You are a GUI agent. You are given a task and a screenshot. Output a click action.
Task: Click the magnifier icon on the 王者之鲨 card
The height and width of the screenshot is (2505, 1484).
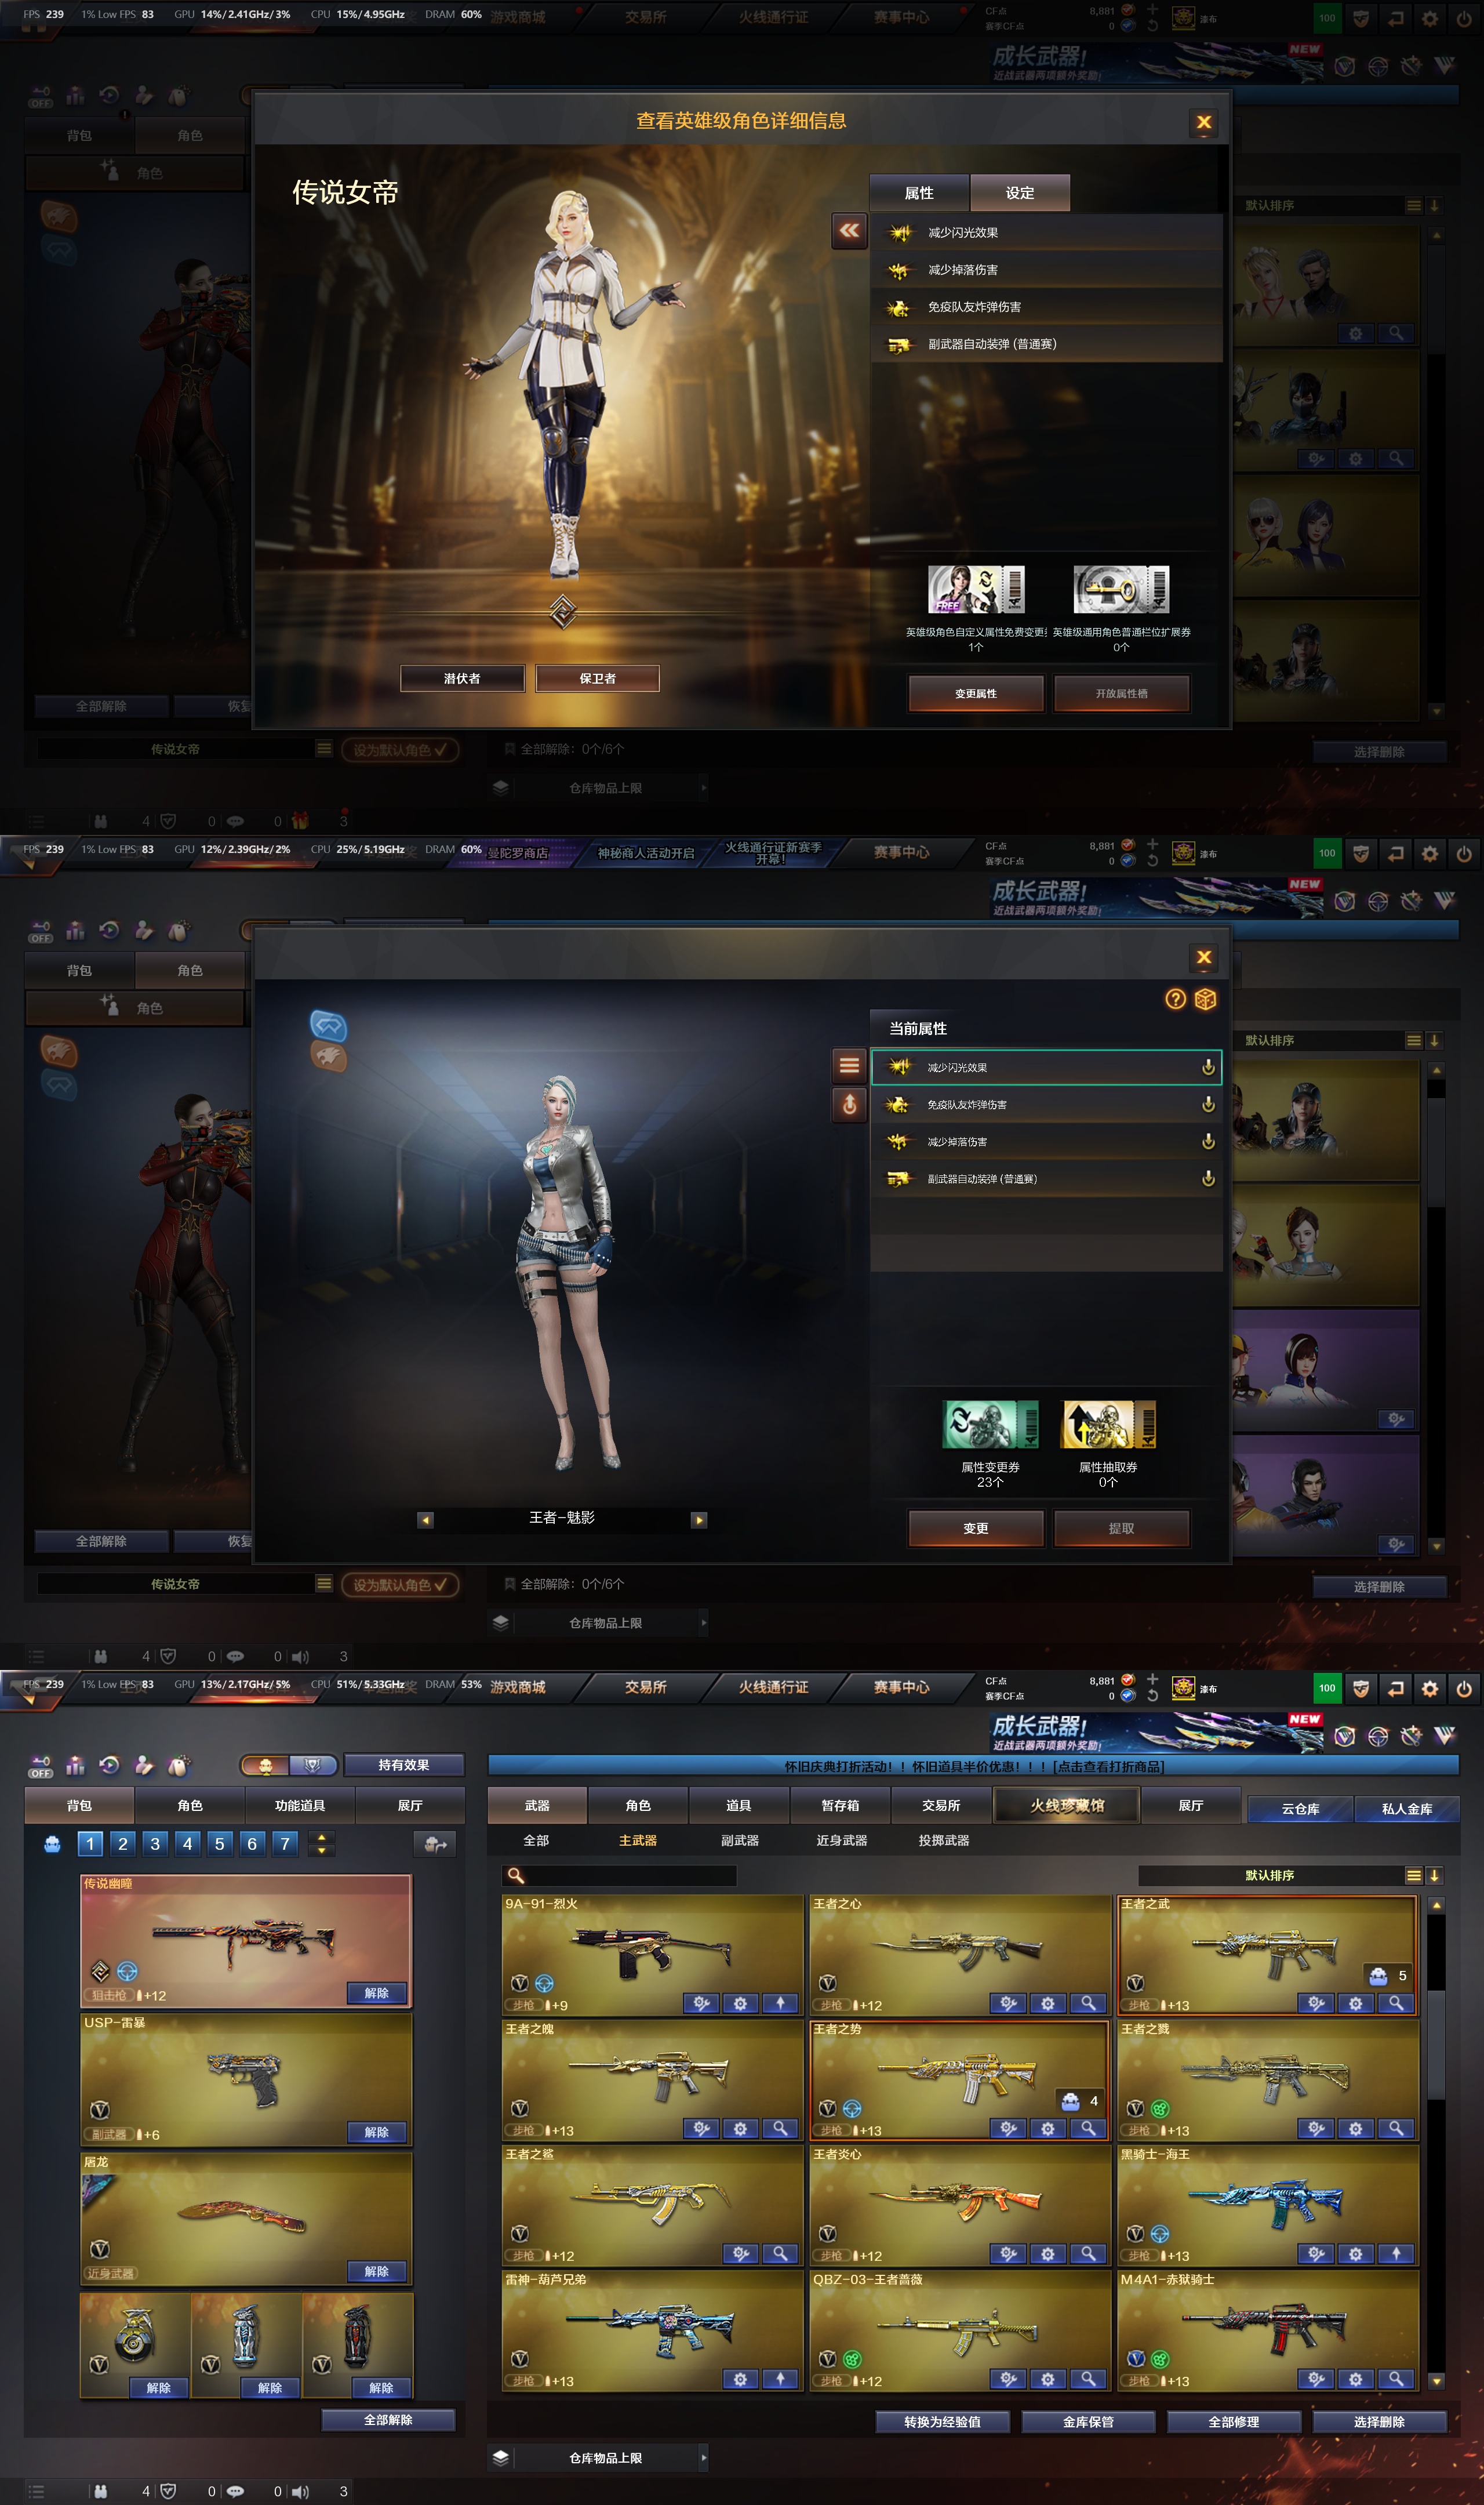click(x=780, y=2253)
